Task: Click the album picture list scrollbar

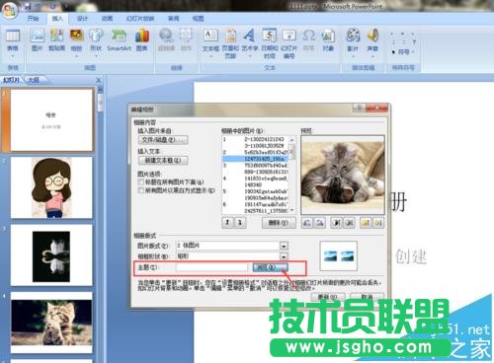Action: pyautogui.click(x=291, y=175)
